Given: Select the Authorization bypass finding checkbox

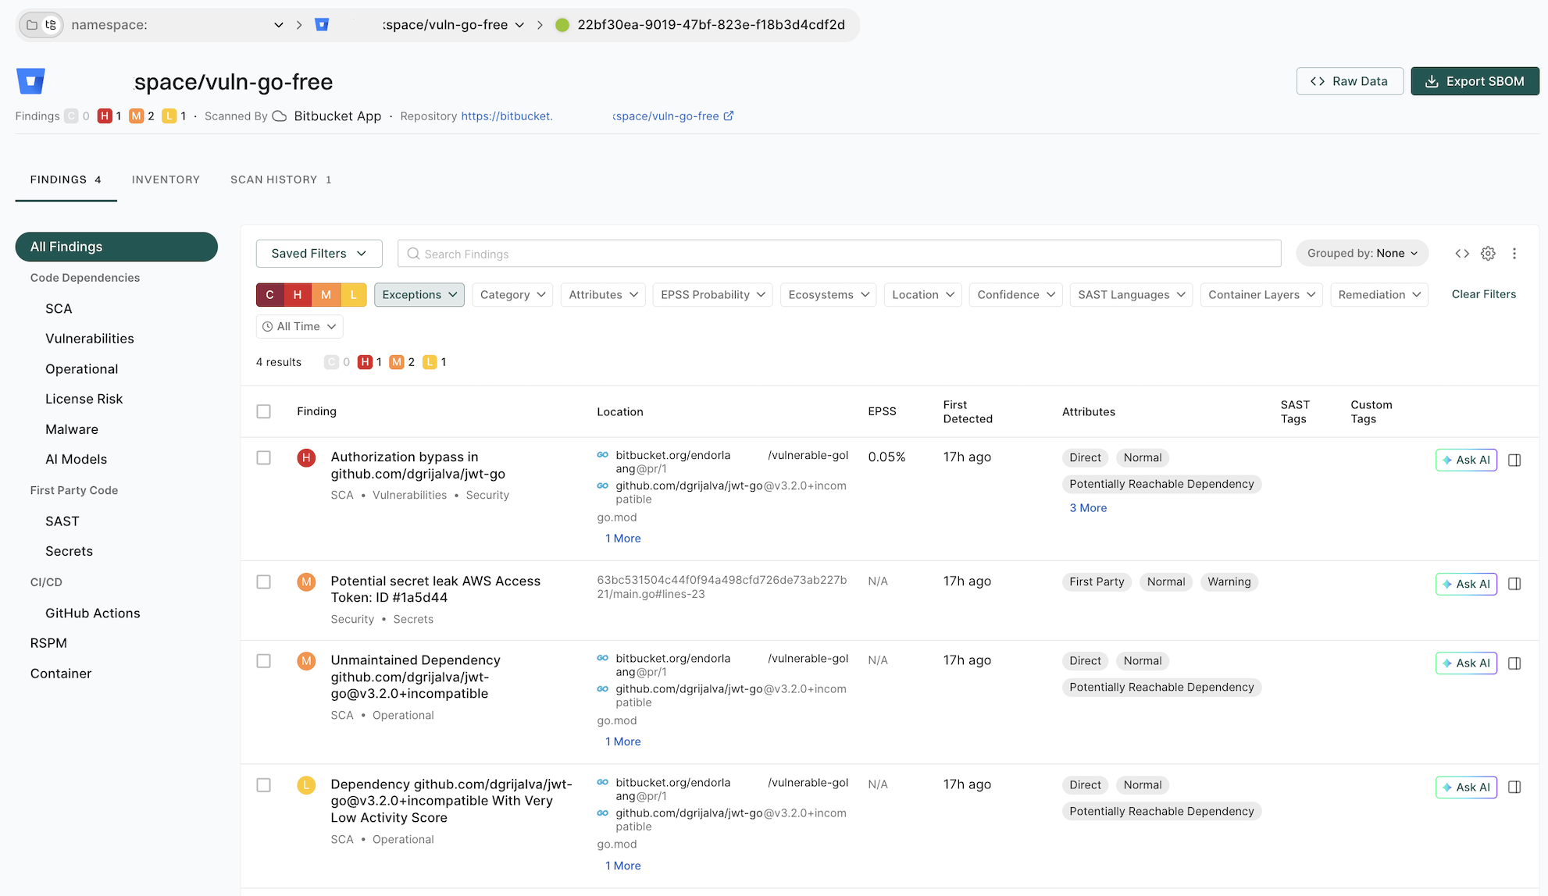Looking at the screenshot, I should (264, 458).
